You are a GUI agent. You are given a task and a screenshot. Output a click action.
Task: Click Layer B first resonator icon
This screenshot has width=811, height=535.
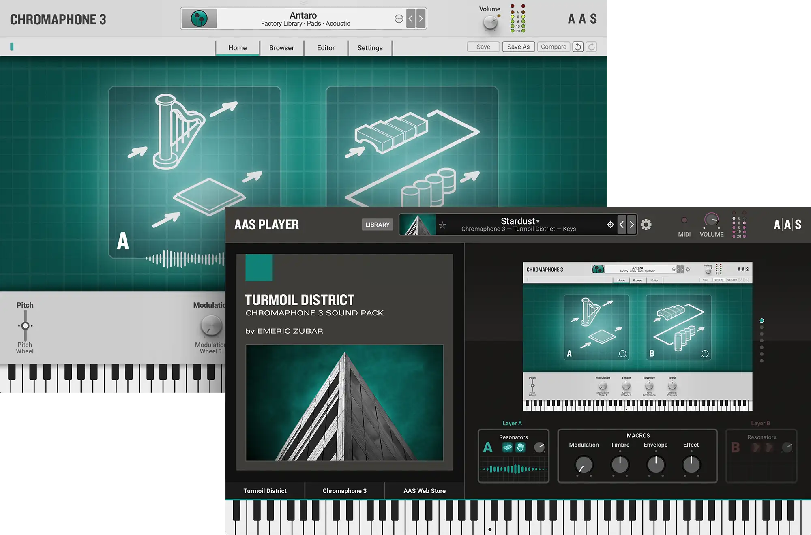(x=755, y=447)
